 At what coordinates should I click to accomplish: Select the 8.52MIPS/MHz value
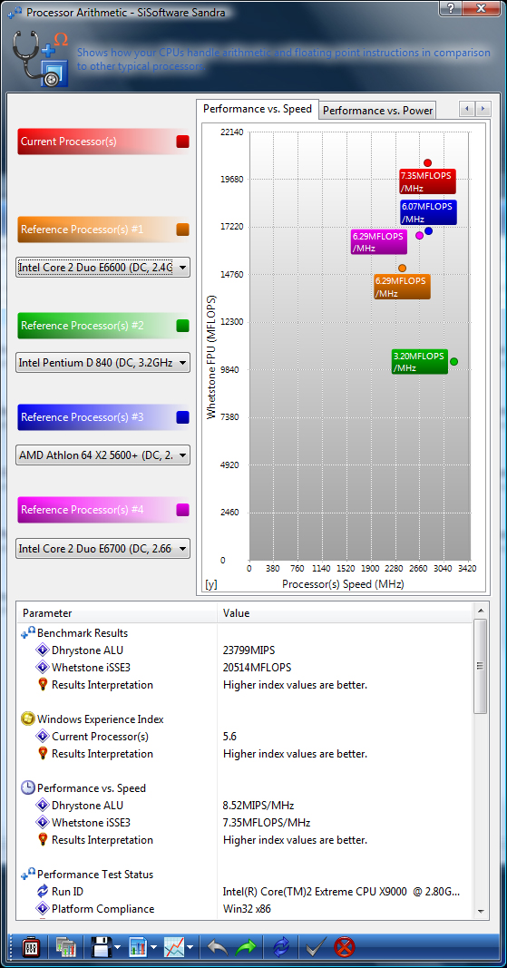258,805
